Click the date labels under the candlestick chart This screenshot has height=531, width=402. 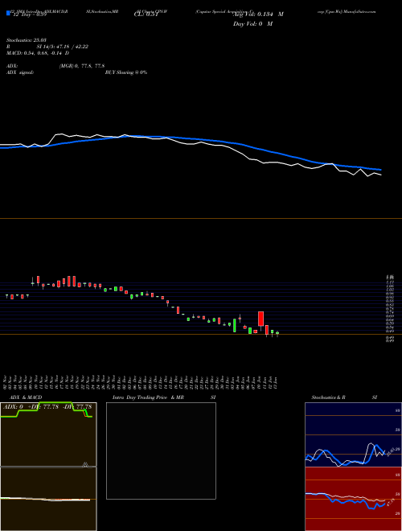coord(142,381)
